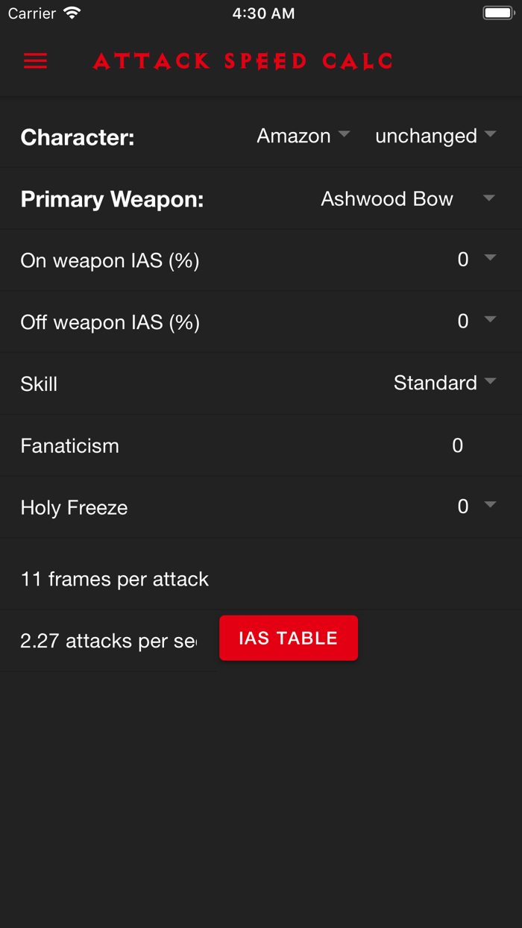Click the Attack Speed Calc title logo
Screen dimensions: 522x928
[242, 62]
